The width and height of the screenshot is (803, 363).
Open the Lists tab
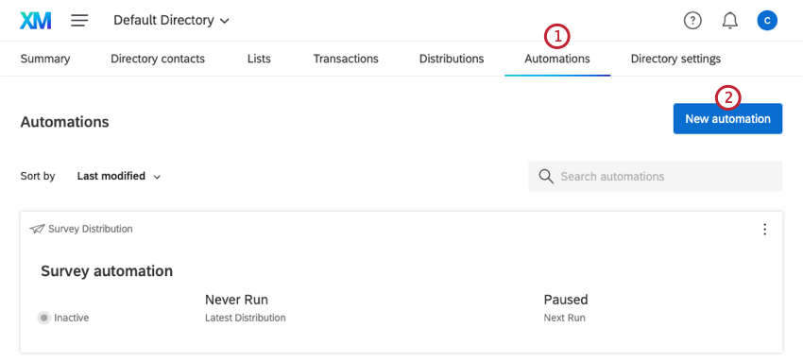click(259, 59)
